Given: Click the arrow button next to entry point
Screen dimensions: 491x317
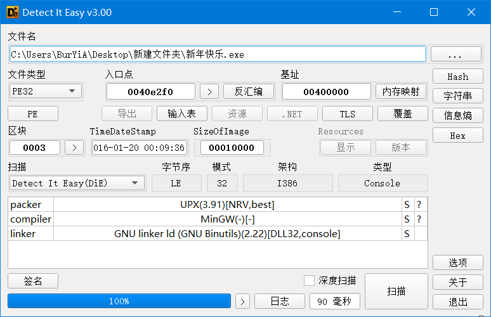Looking at the screenshot, I should tap(209, 92).
